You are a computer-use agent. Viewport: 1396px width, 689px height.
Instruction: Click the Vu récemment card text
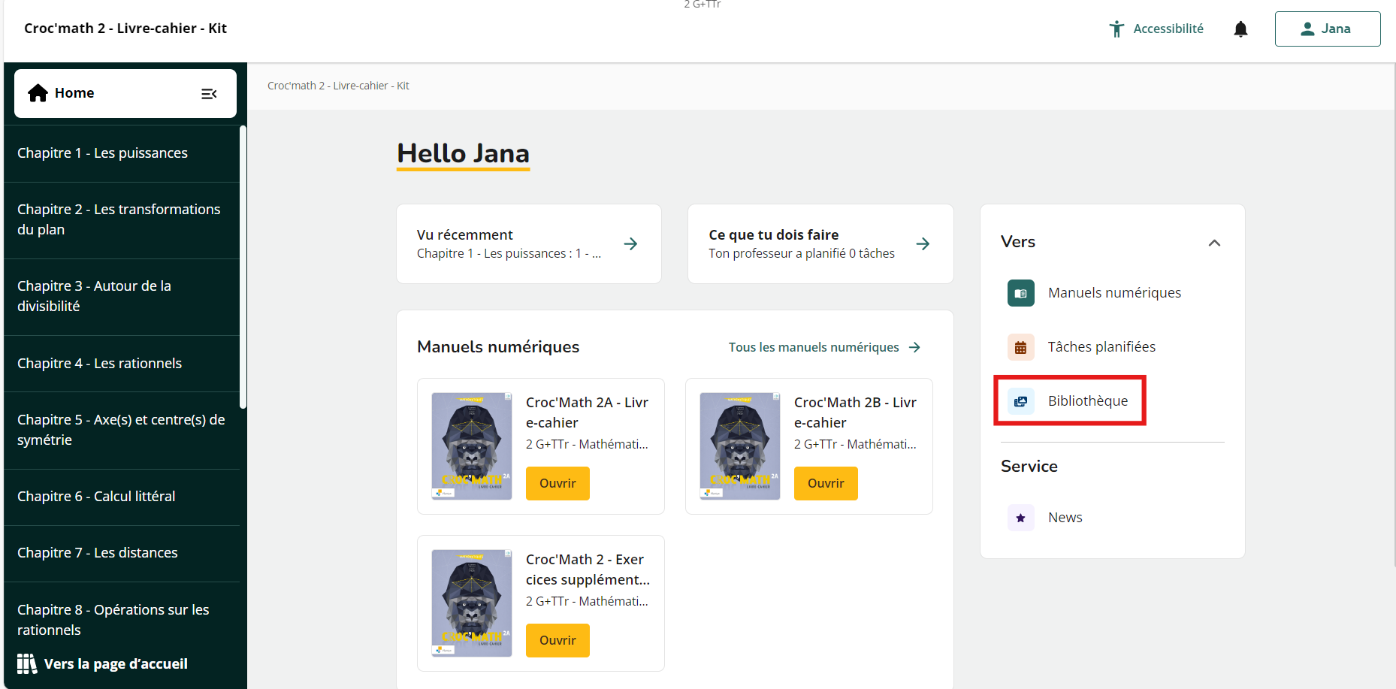[x=509, y=244]
